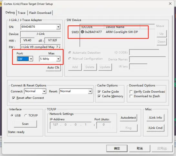Click the IP-Address field
This screenshot has height=156, width=176.
click(71, 125)
